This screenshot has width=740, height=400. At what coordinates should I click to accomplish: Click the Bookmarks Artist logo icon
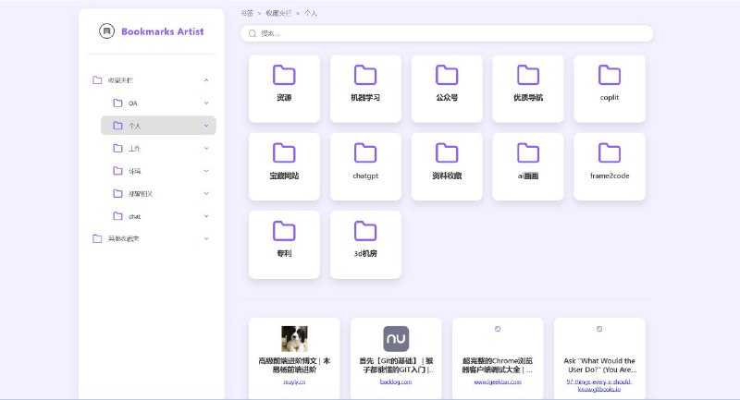106,31
